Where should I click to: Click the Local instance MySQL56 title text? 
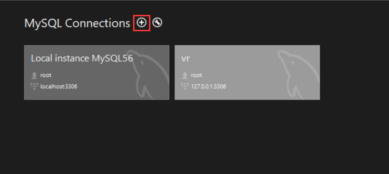(x=82, y=59)
